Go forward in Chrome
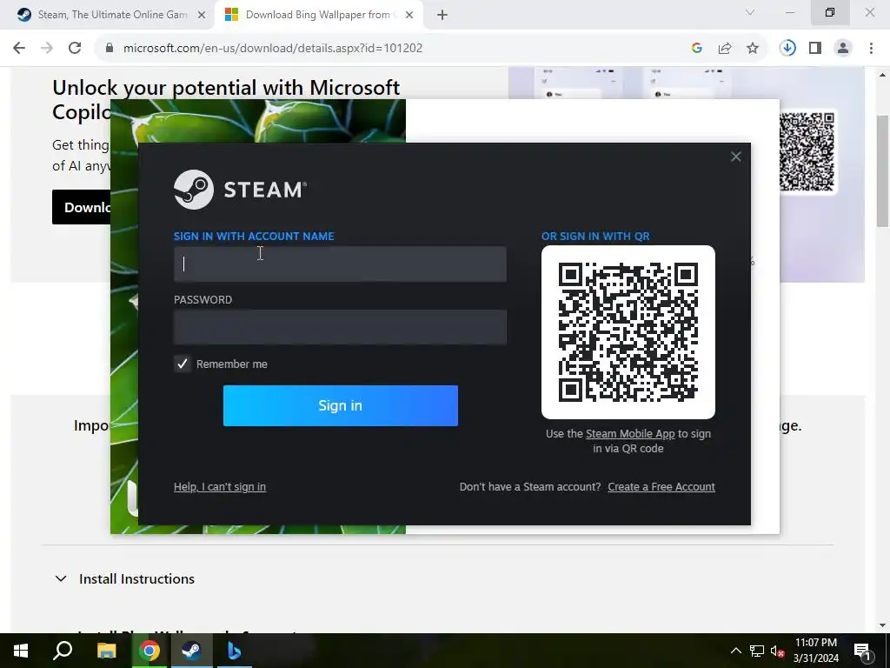Image resolution: width=890 pixels, height=668 pixels. point(47,49)
